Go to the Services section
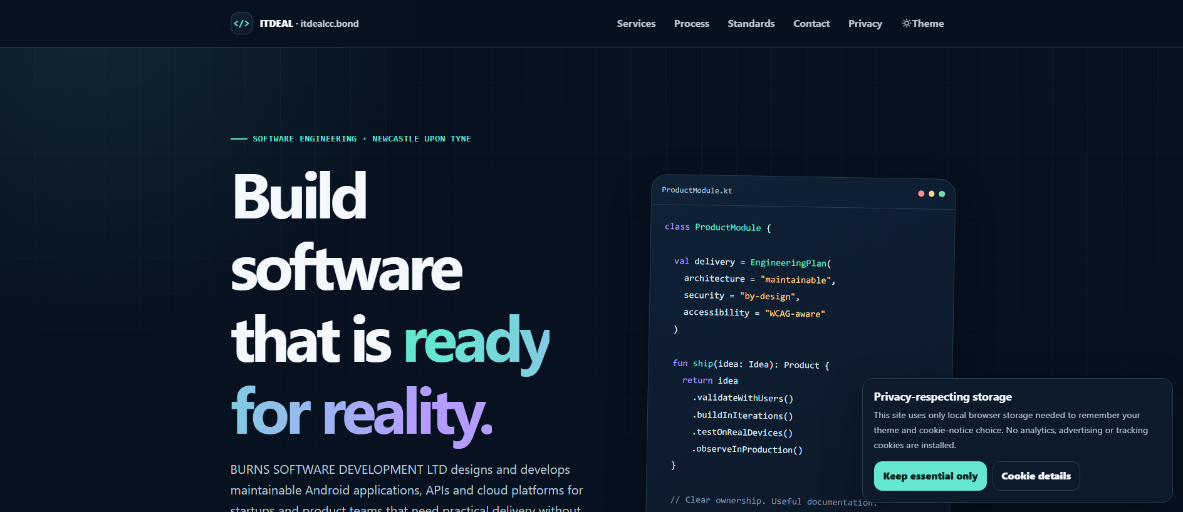1183x512 pixels. click(x=636, y=23)
